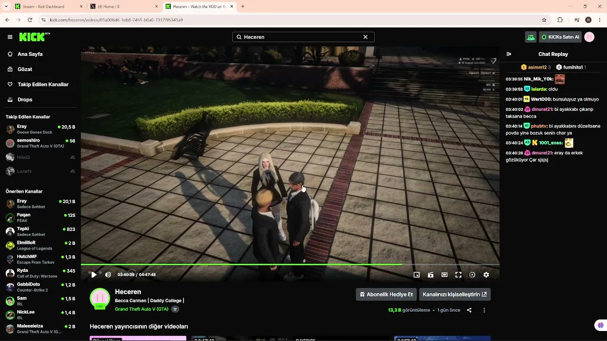Bookmark this page with the star
Viewport: 607px width, 341px height.
[544, 20]
